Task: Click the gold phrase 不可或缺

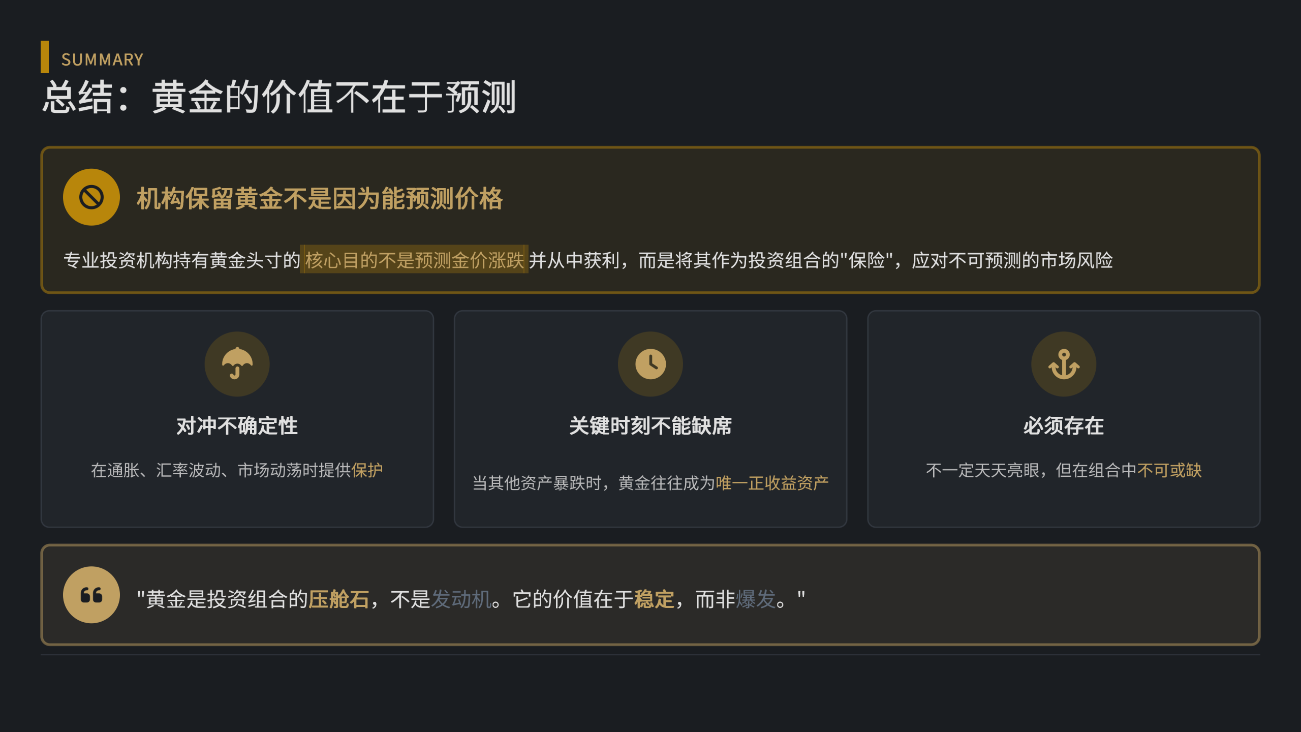Action: (x=1169, y=470)
